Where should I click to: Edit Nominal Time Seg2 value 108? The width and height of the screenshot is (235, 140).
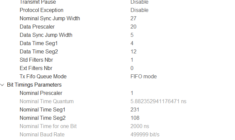[x=135, y=118]
